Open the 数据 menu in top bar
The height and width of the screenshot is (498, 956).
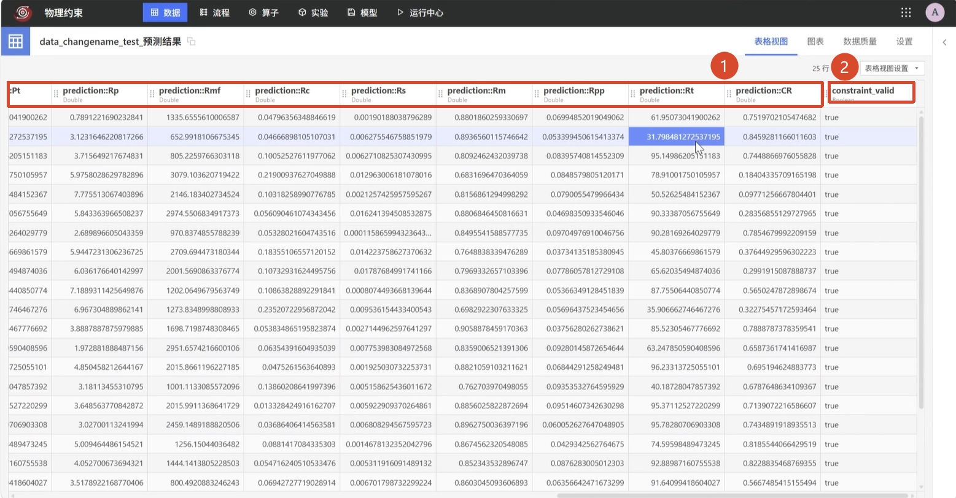(165, 13)
